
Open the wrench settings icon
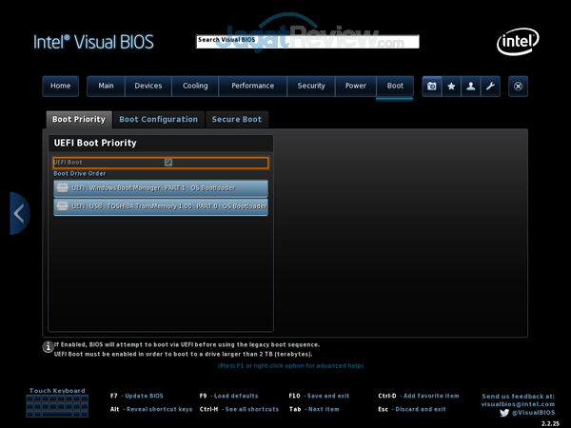pos(490,86)
